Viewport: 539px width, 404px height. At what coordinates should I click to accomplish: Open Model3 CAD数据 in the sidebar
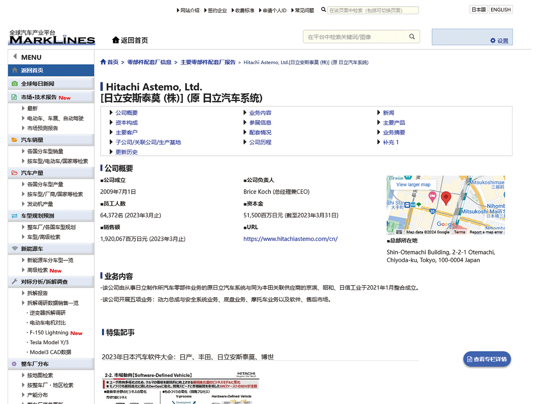(x=50, y=352)
